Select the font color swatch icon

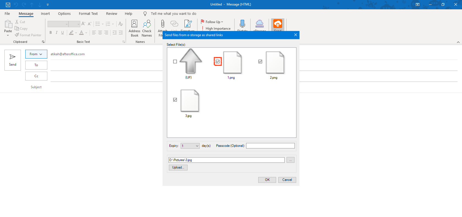pyautogui.click(x=81, y=33)
